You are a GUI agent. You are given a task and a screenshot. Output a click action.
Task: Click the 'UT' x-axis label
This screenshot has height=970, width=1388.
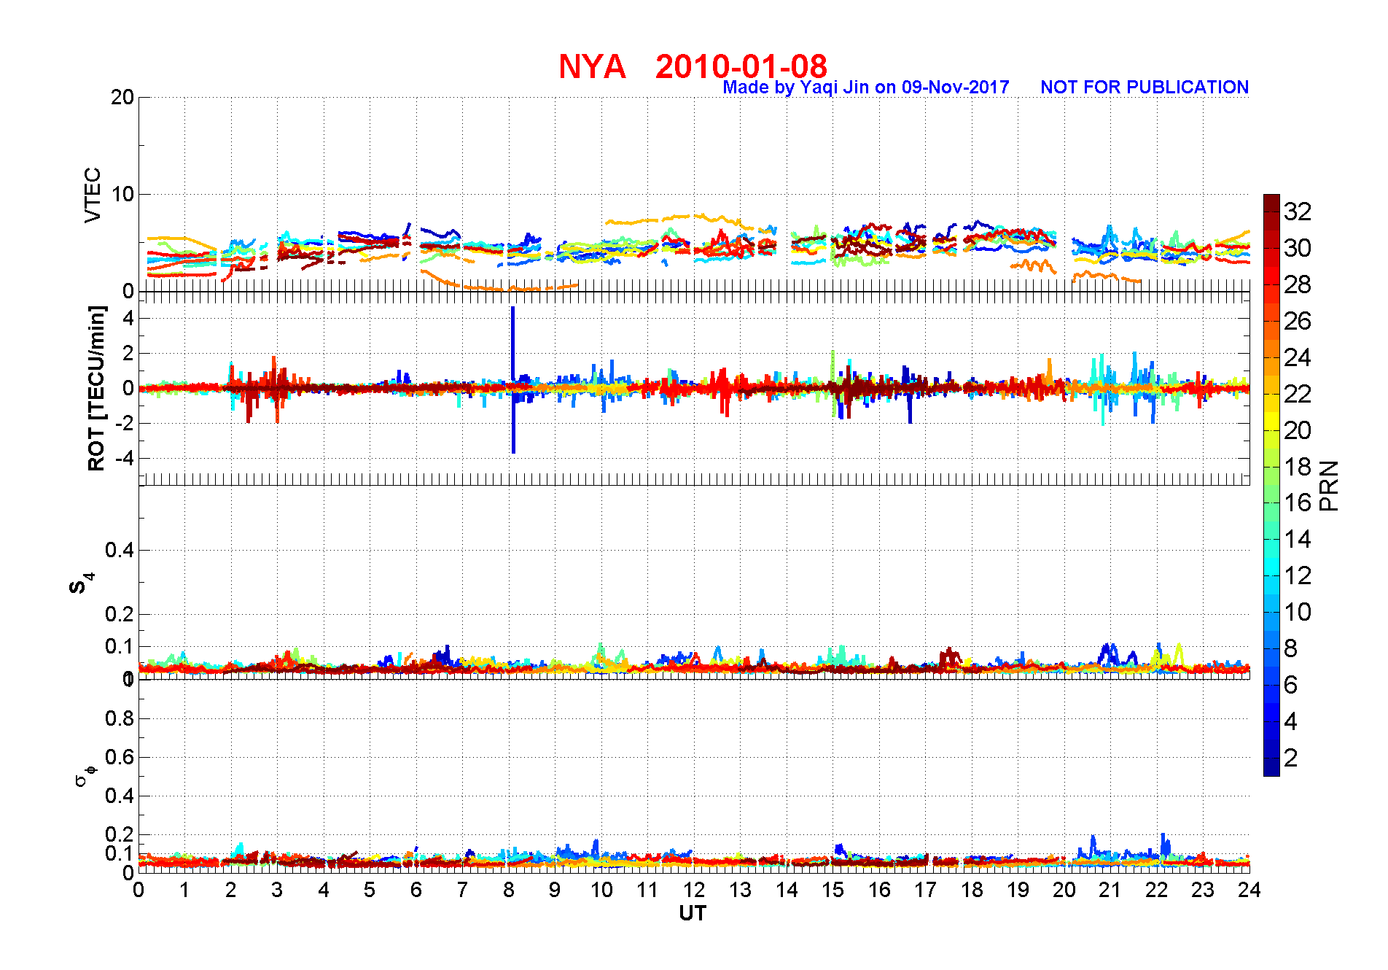pos(693,913)
